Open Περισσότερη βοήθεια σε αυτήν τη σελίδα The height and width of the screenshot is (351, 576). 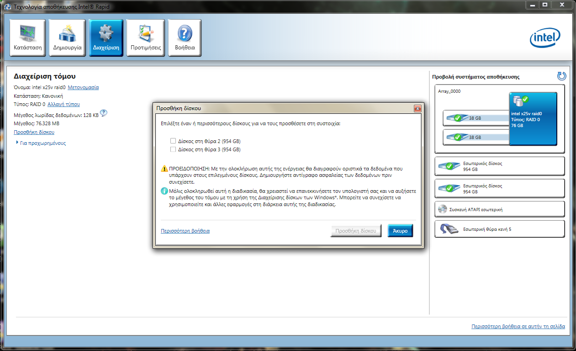tap(518, 326)
